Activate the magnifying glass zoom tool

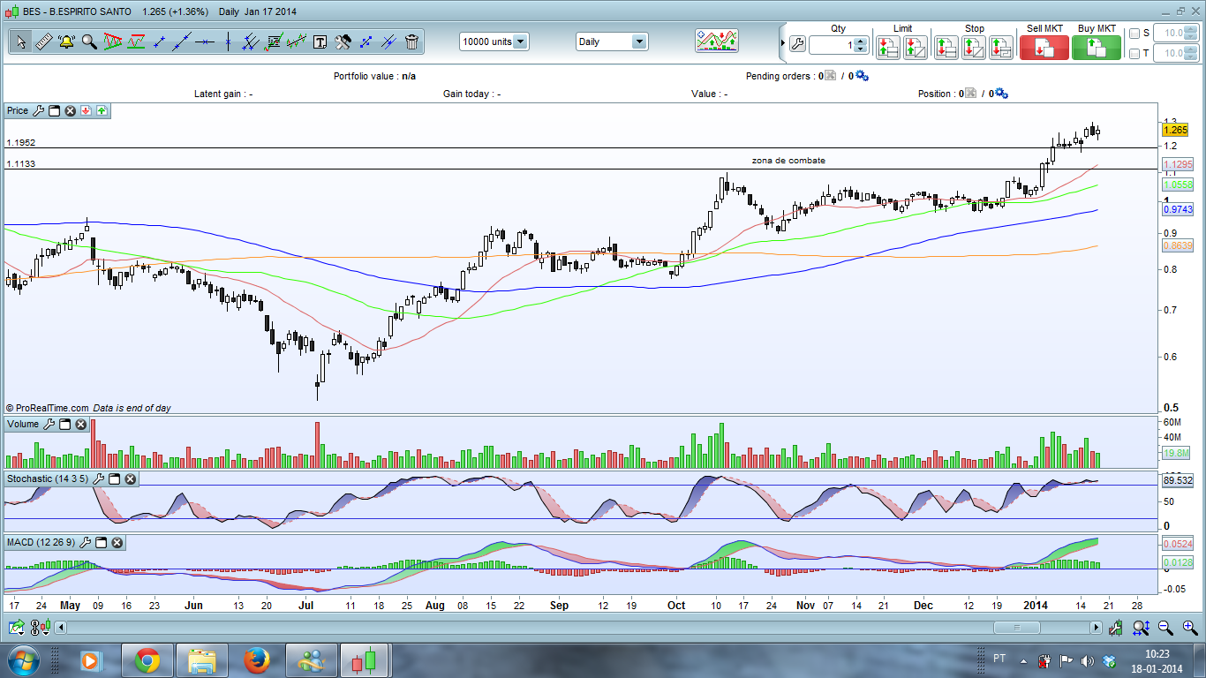click(x=89, y=41)
